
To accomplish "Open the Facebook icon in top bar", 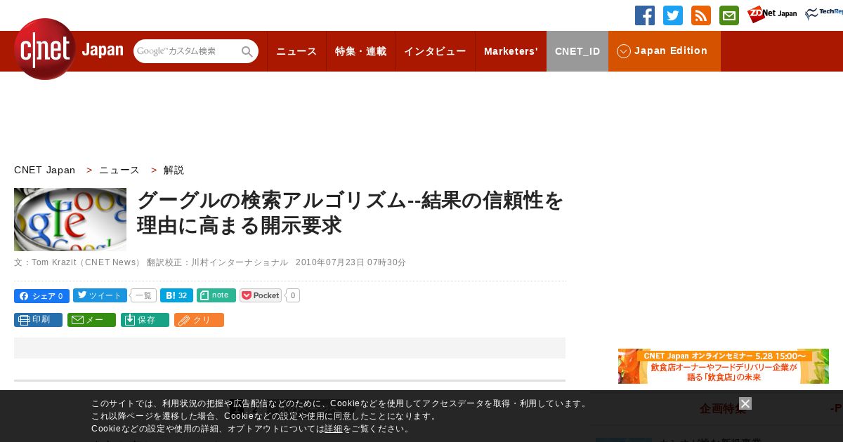I will [x=645, y=15].
